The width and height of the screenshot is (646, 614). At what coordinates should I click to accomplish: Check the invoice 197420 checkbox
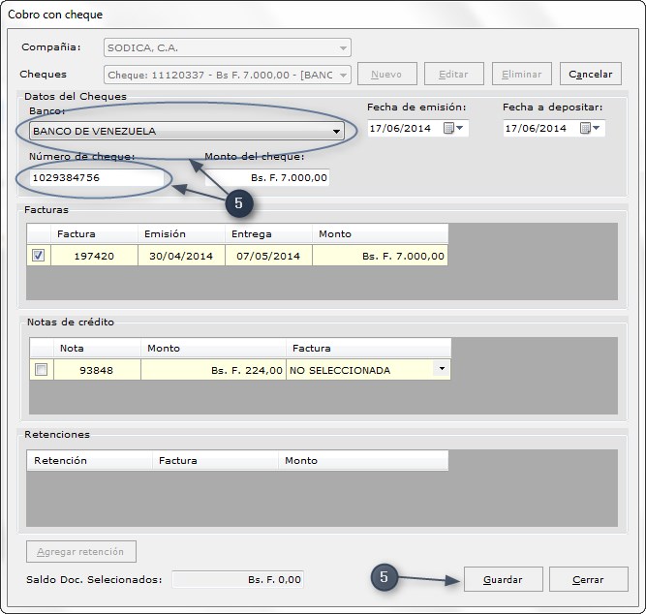(39, 256)
